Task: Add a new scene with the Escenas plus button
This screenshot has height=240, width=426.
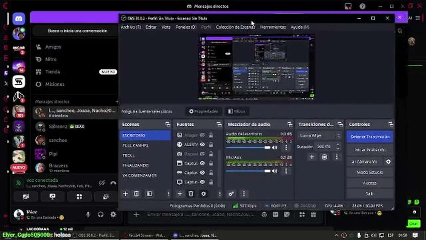Action: (125, 194)
